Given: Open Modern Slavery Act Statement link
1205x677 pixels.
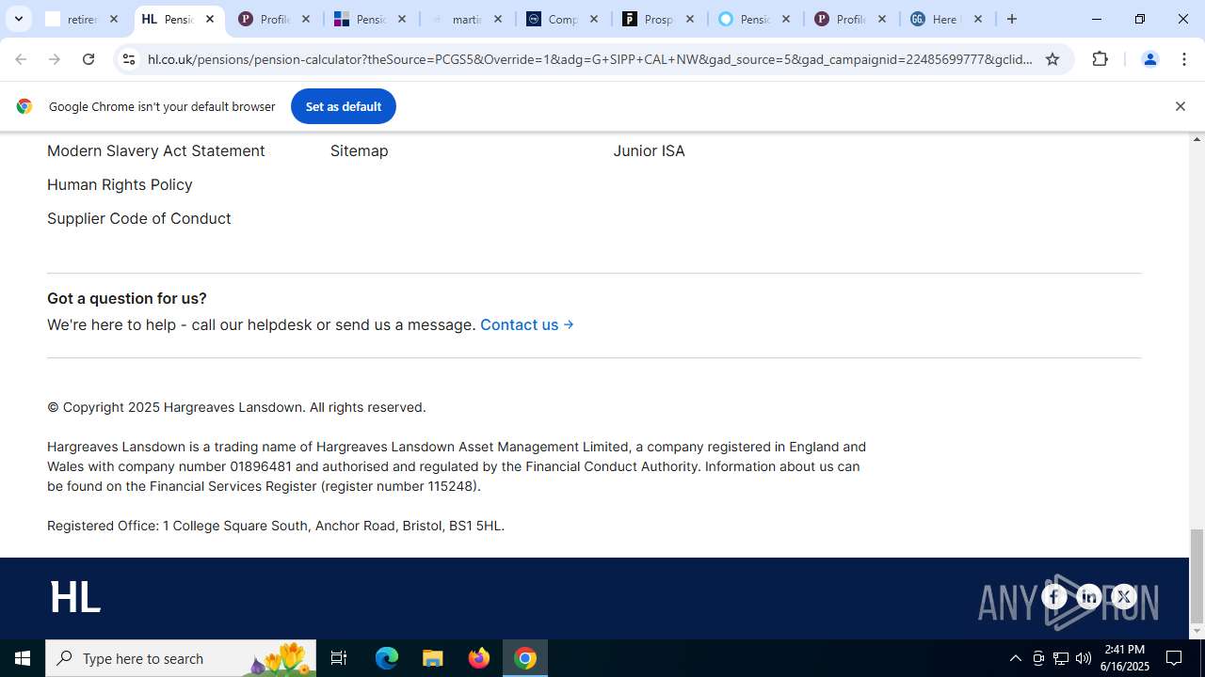Looking at the screenshot, I should [x=156, y=150].
